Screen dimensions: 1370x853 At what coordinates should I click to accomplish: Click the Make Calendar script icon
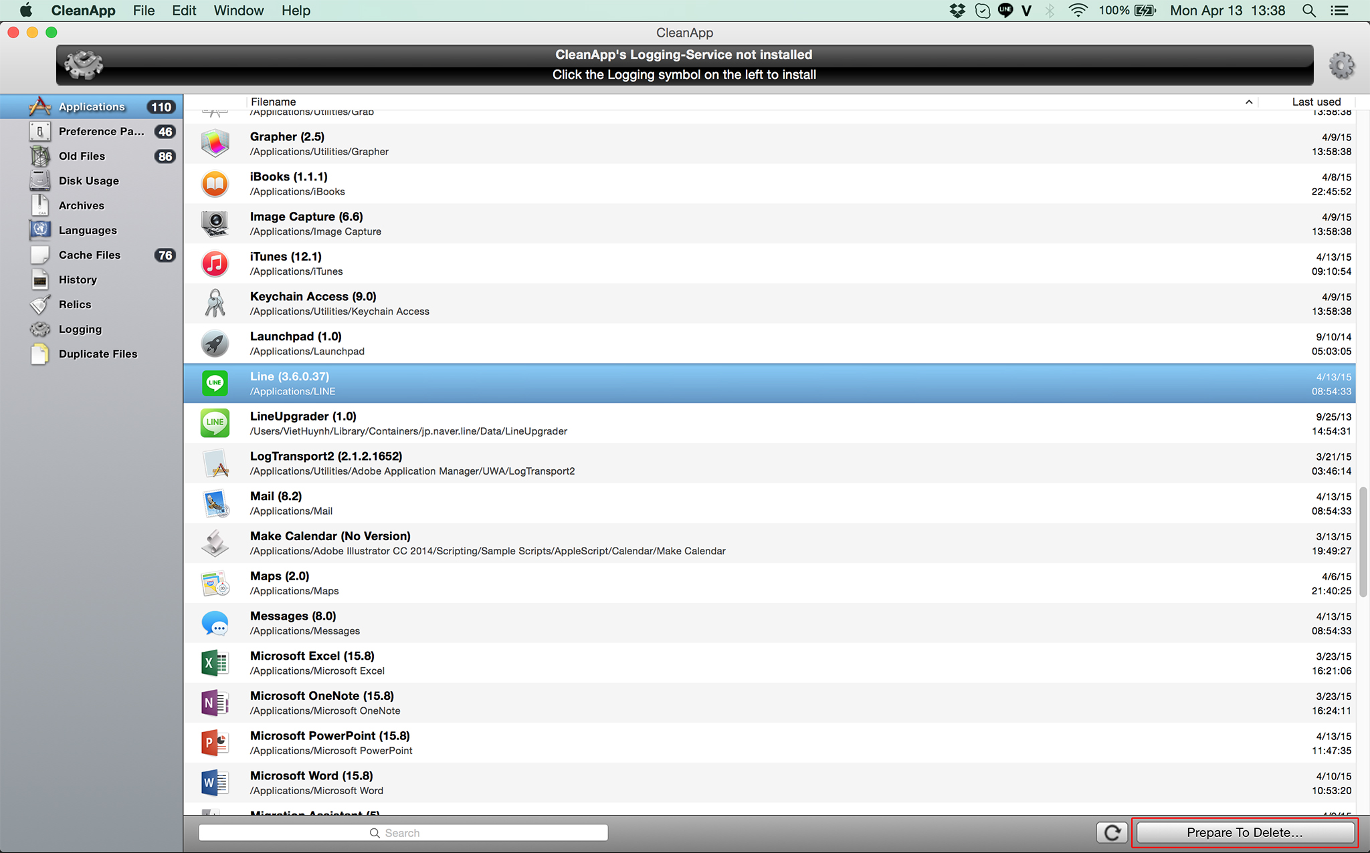click(x=215, y=543)
